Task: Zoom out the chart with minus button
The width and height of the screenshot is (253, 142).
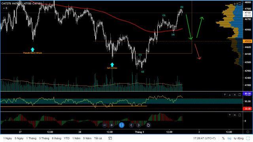Action: (x=104, y=125)
